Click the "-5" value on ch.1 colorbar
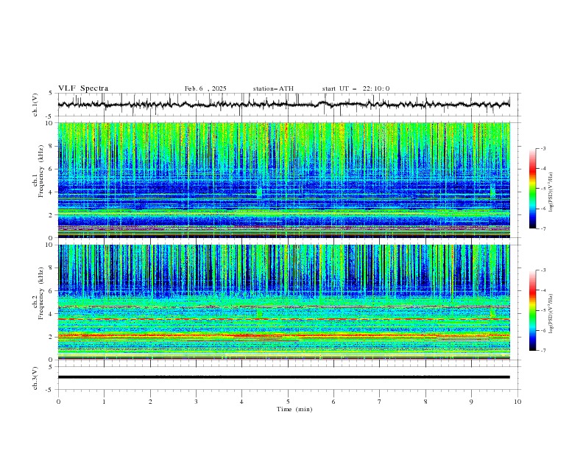Viewport: 583px width, 451px height. click(543, 189)
